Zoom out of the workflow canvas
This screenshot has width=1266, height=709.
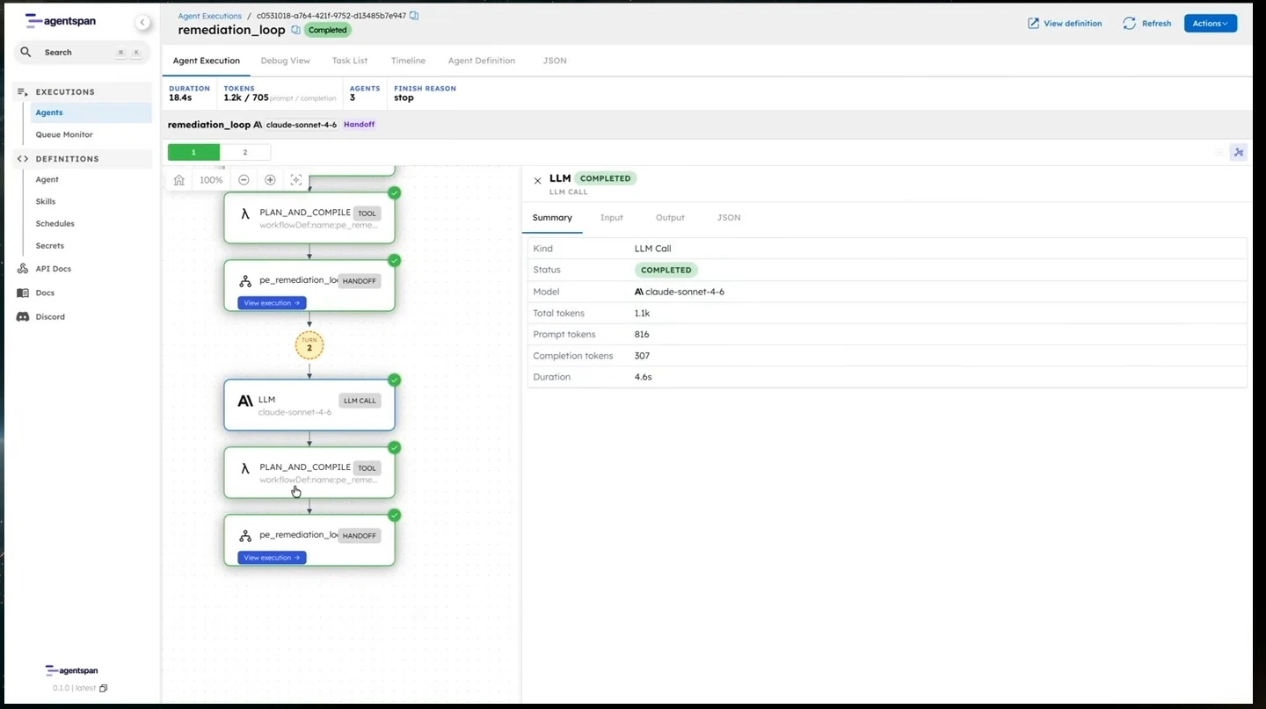coord(244,180)
